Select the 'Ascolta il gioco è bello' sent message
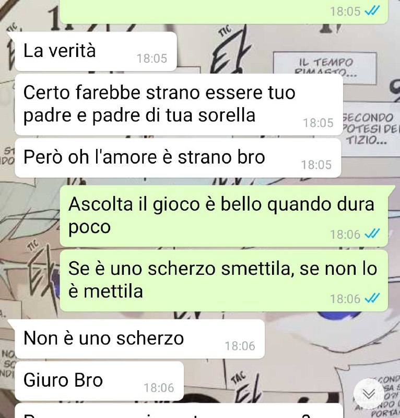400x418 pixels. coord(224,216)
